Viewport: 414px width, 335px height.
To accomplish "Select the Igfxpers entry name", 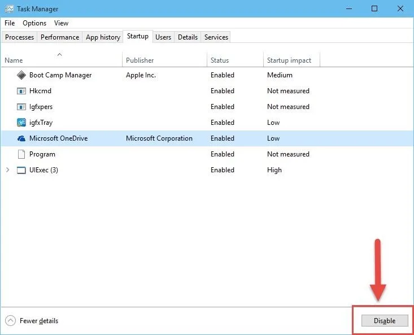I will (41, 107).
